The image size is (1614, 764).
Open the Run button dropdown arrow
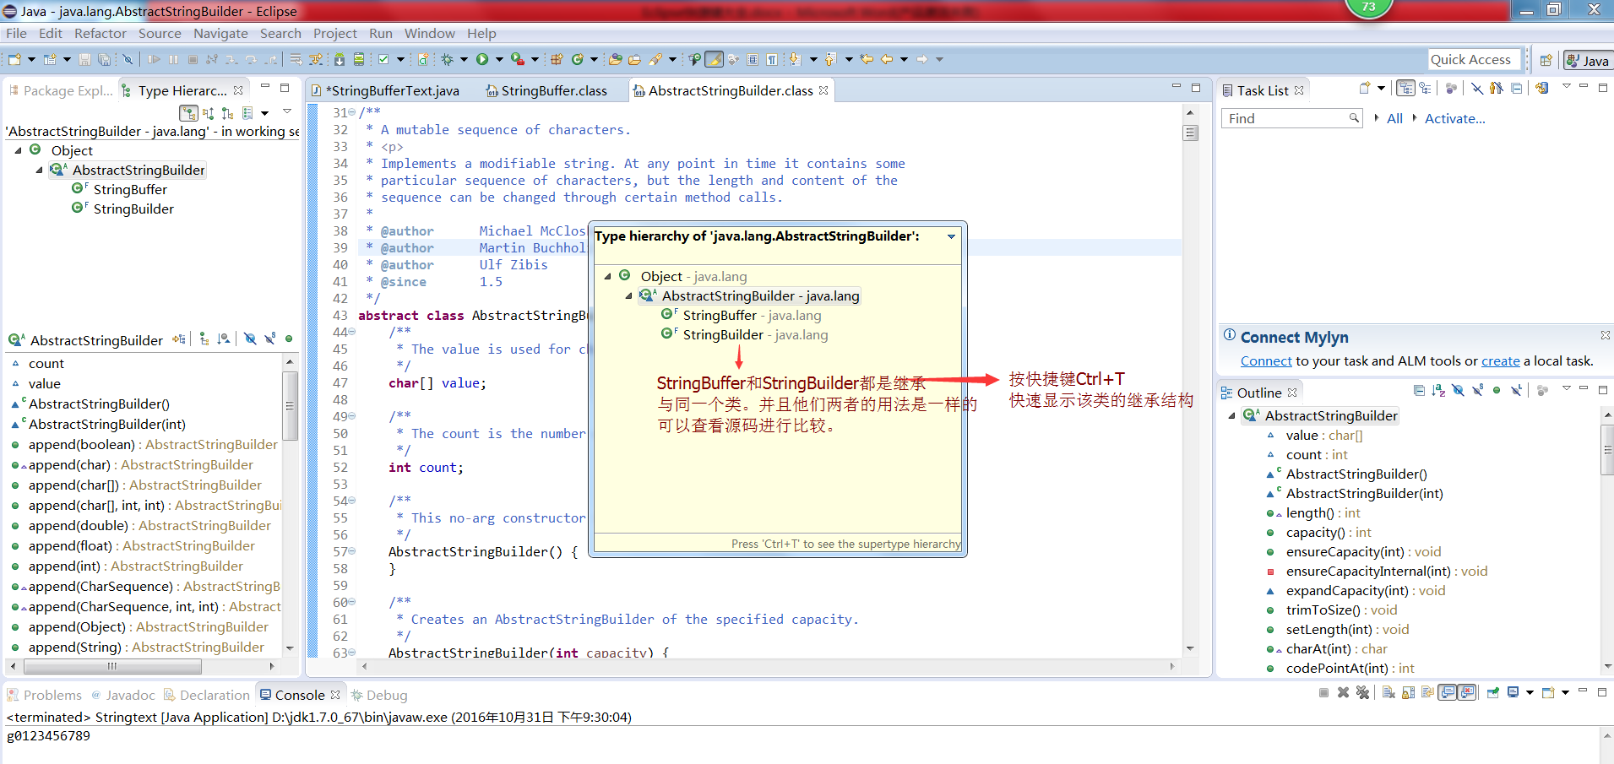point(499,59)
